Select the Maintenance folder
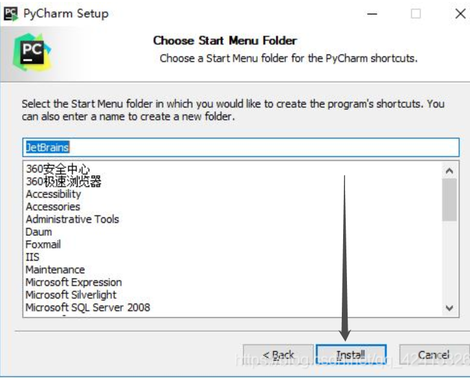 tap(55, 270)
